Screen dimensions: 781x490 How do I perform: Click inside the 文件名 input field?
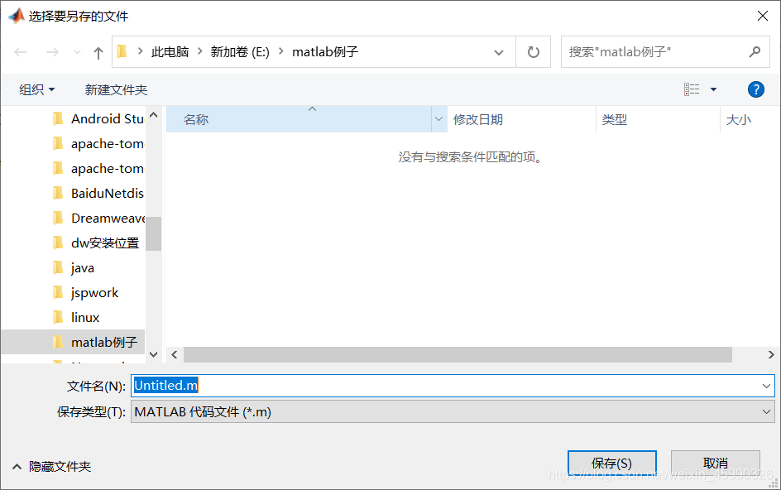(x=331, y=385)
